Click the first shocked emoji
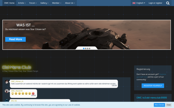 point(12,93)
